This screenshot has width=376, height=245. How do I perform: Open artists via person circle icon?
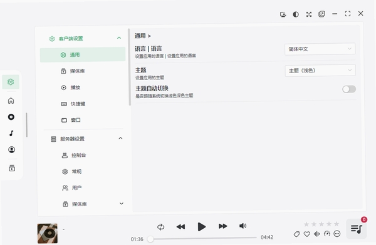click(11, 150)
